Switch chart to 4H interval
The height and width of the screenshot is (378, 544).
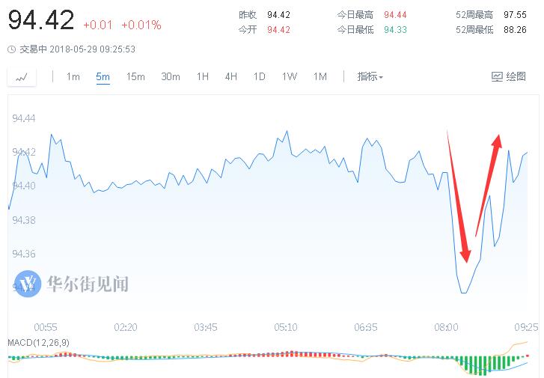230,76
